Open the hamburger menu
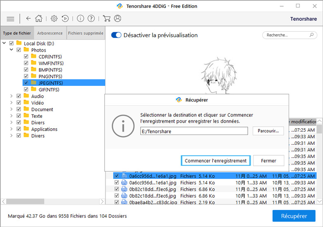 10,19
